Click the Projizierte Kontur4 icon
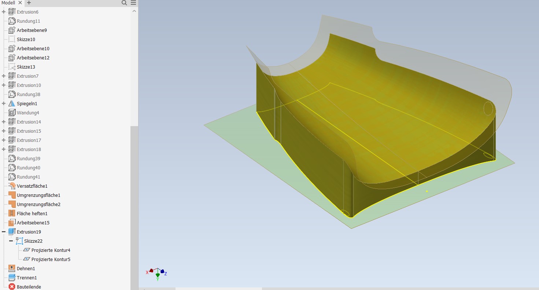Image resolution: width=539 pixels, height=290 pixels. pyautogui.click(x=27, y=250)
